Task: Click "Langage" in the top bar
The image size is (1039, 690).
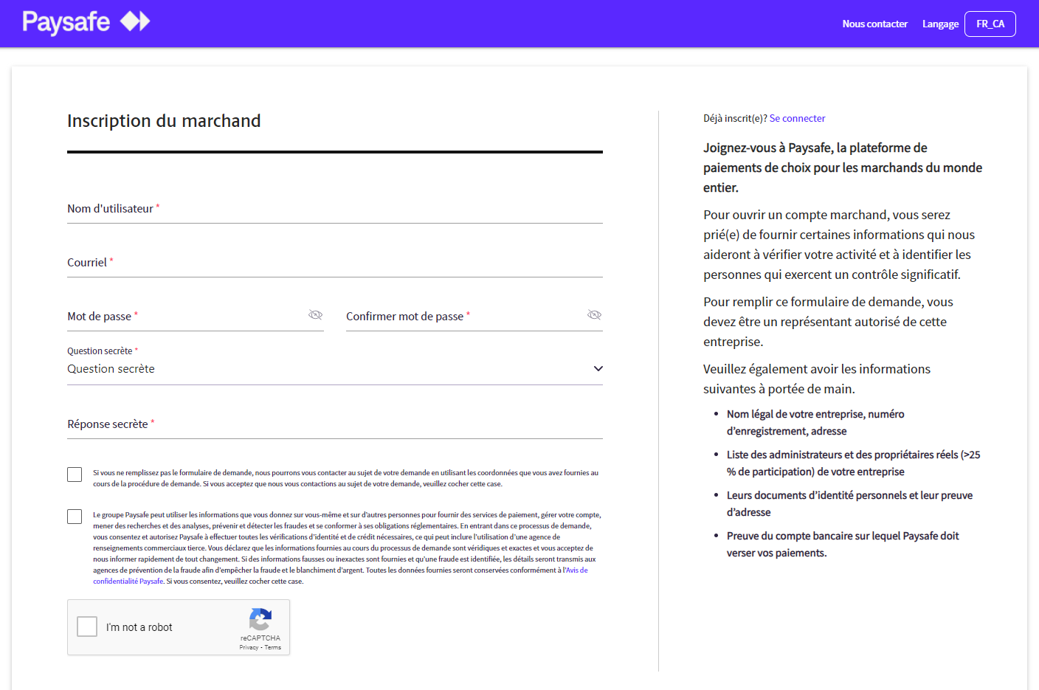Action: click(940, 24)
